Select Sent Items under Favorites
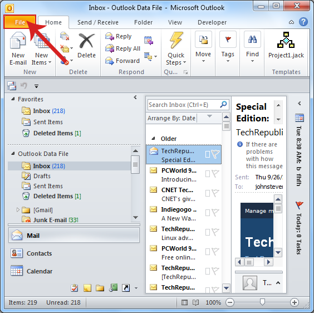This screenshot has width=314, height=313. 42,122
